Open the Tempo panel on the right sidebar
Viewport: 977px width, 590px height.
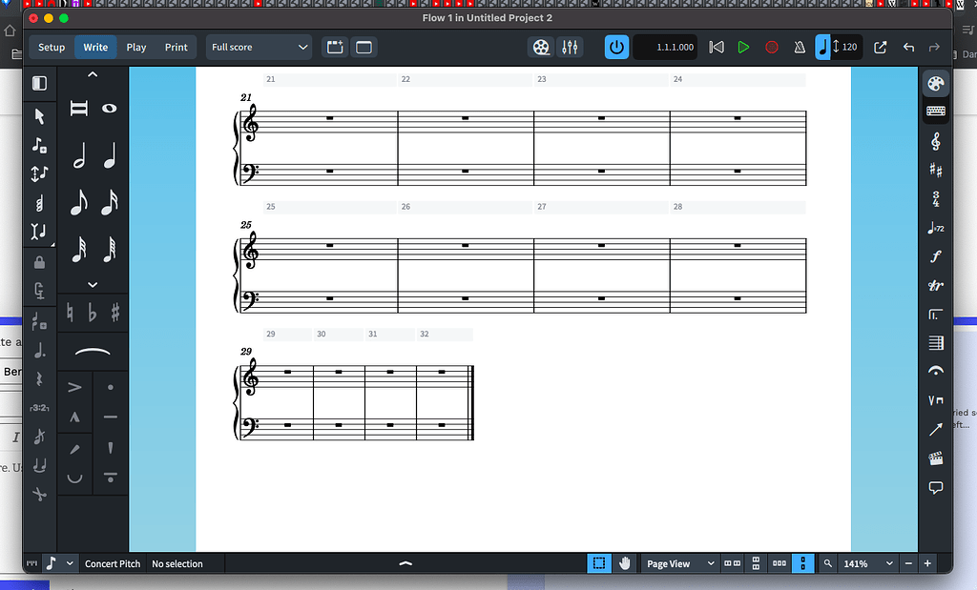[x=936, y=228]
